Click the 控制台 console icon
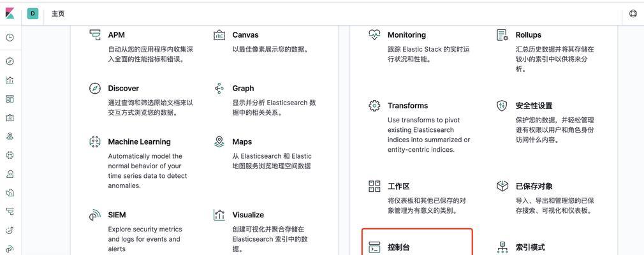Screen dimensions: 644x255 [x=374, y=247]
